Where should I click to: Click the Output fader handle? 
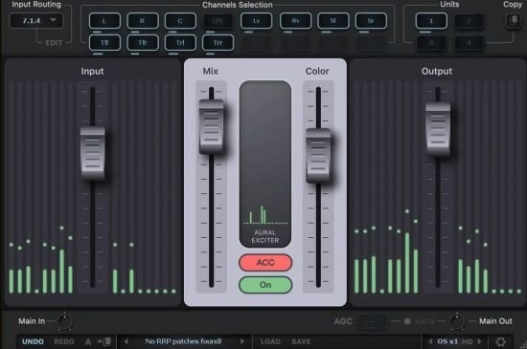coord(438,129)
